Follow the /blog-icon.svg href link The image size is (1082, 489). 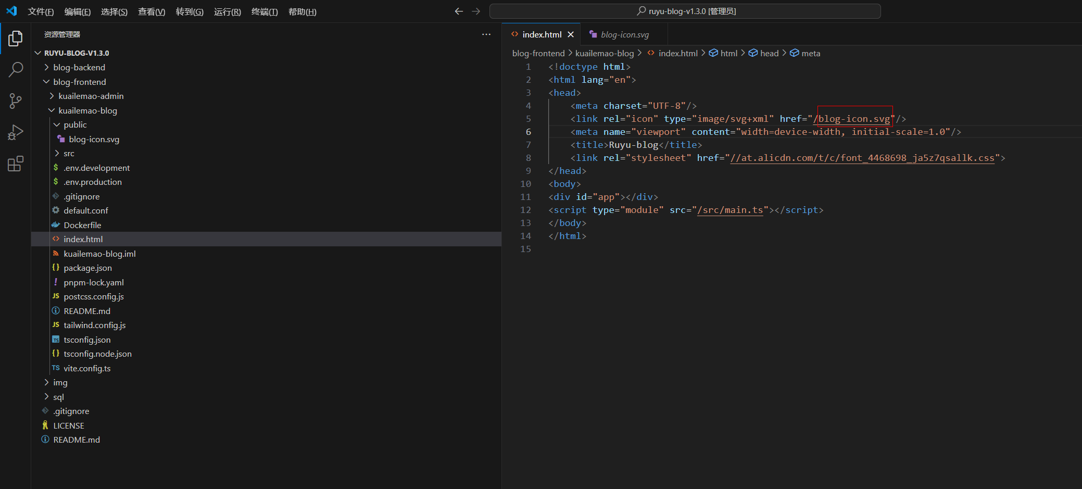[x=852, y=119]
